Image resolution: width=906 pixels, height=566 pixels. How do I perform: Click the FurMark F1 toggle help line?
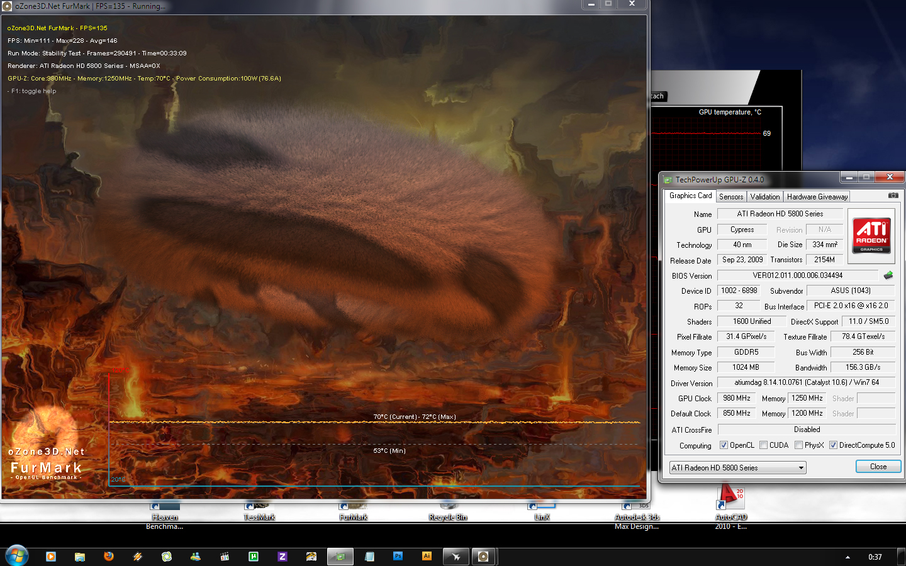coord(32,91)
